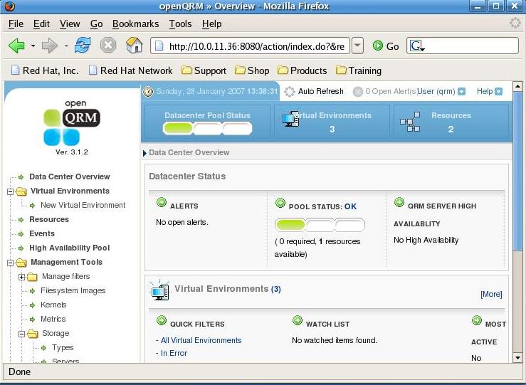Go to the Home page icon
Viewport: 526px width, 385px height.
(134, 45)
